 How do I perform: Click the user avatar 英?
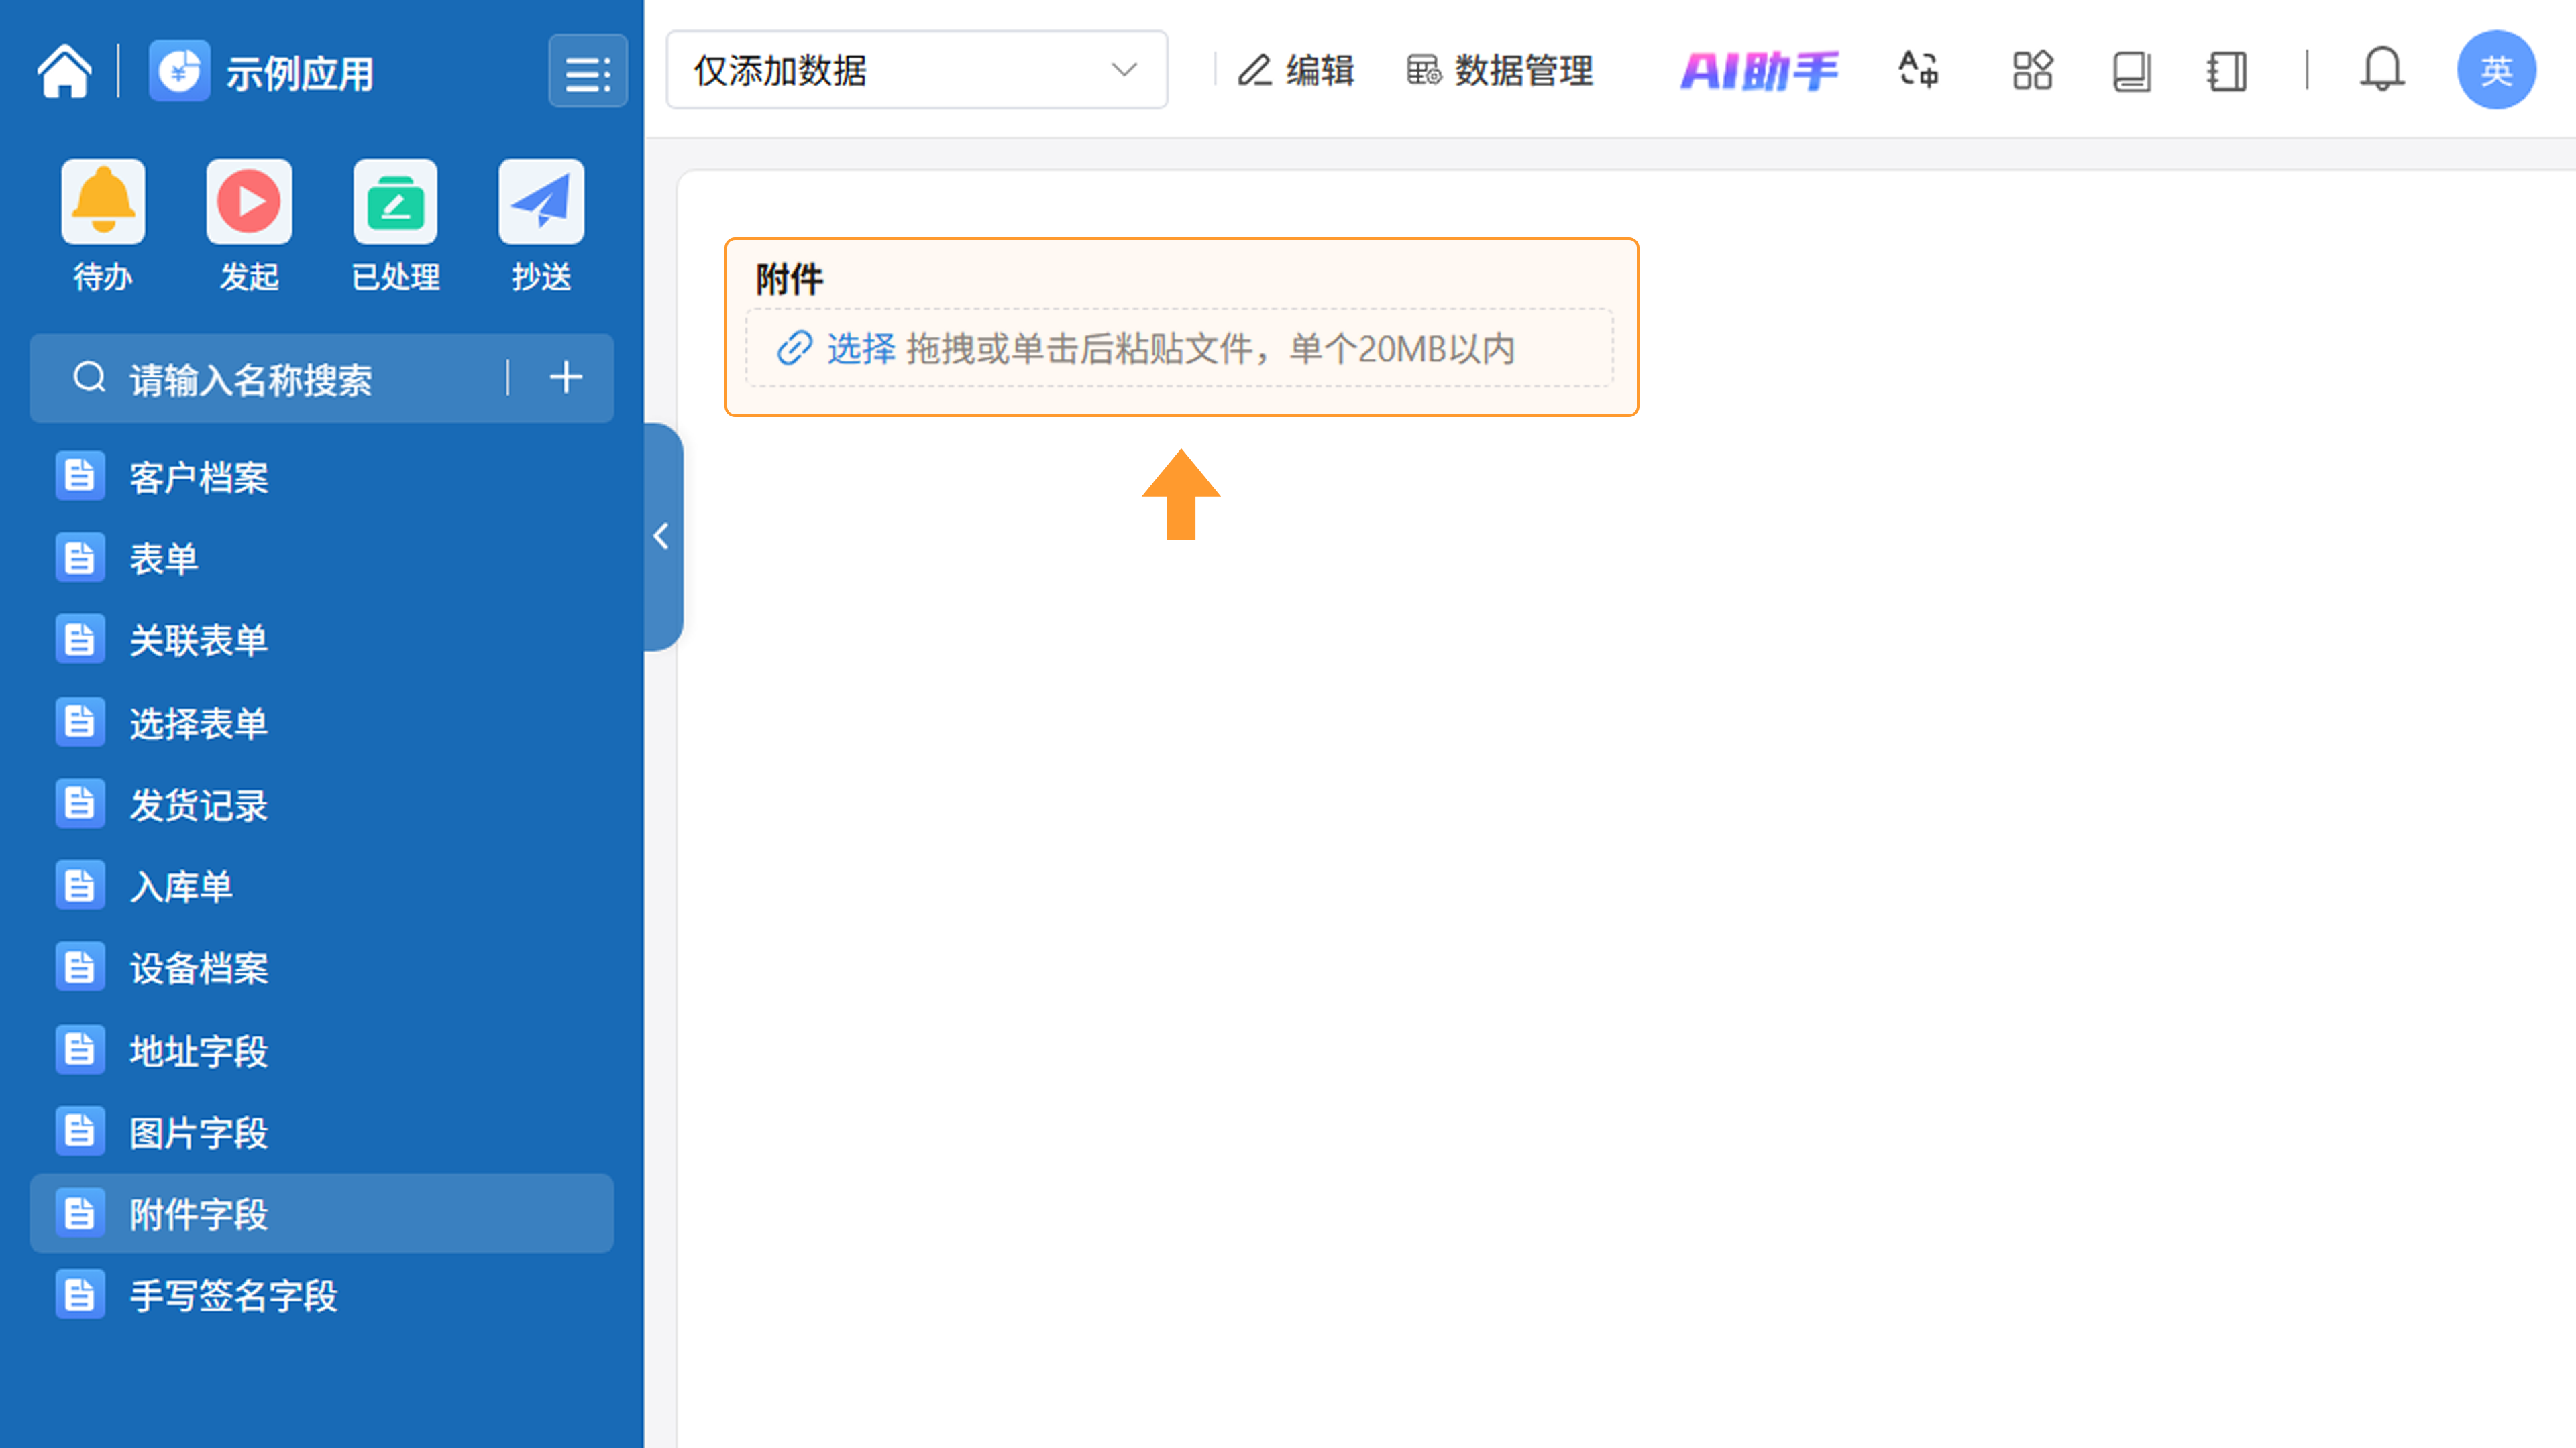[x=2496, y=70]
